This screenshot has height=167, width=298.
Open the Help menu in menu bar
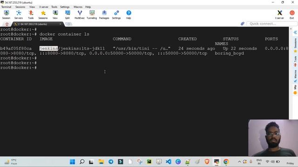click(x=88, y=7)
